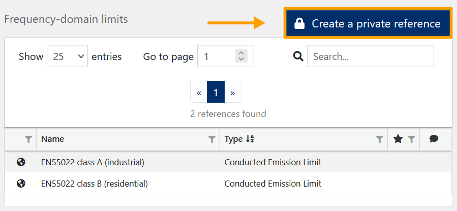457x211 pixels.
Task: Click the globe icon for EN55022 class A
Action: (x=21, y=163)
